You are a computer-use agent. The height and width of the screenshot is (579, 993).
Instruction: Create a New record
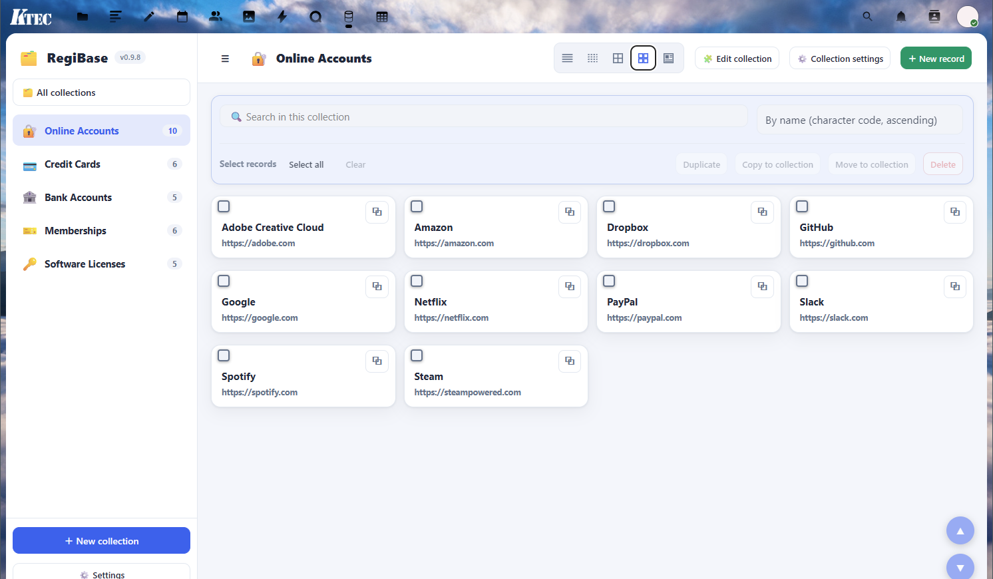[x=936, y=59]
